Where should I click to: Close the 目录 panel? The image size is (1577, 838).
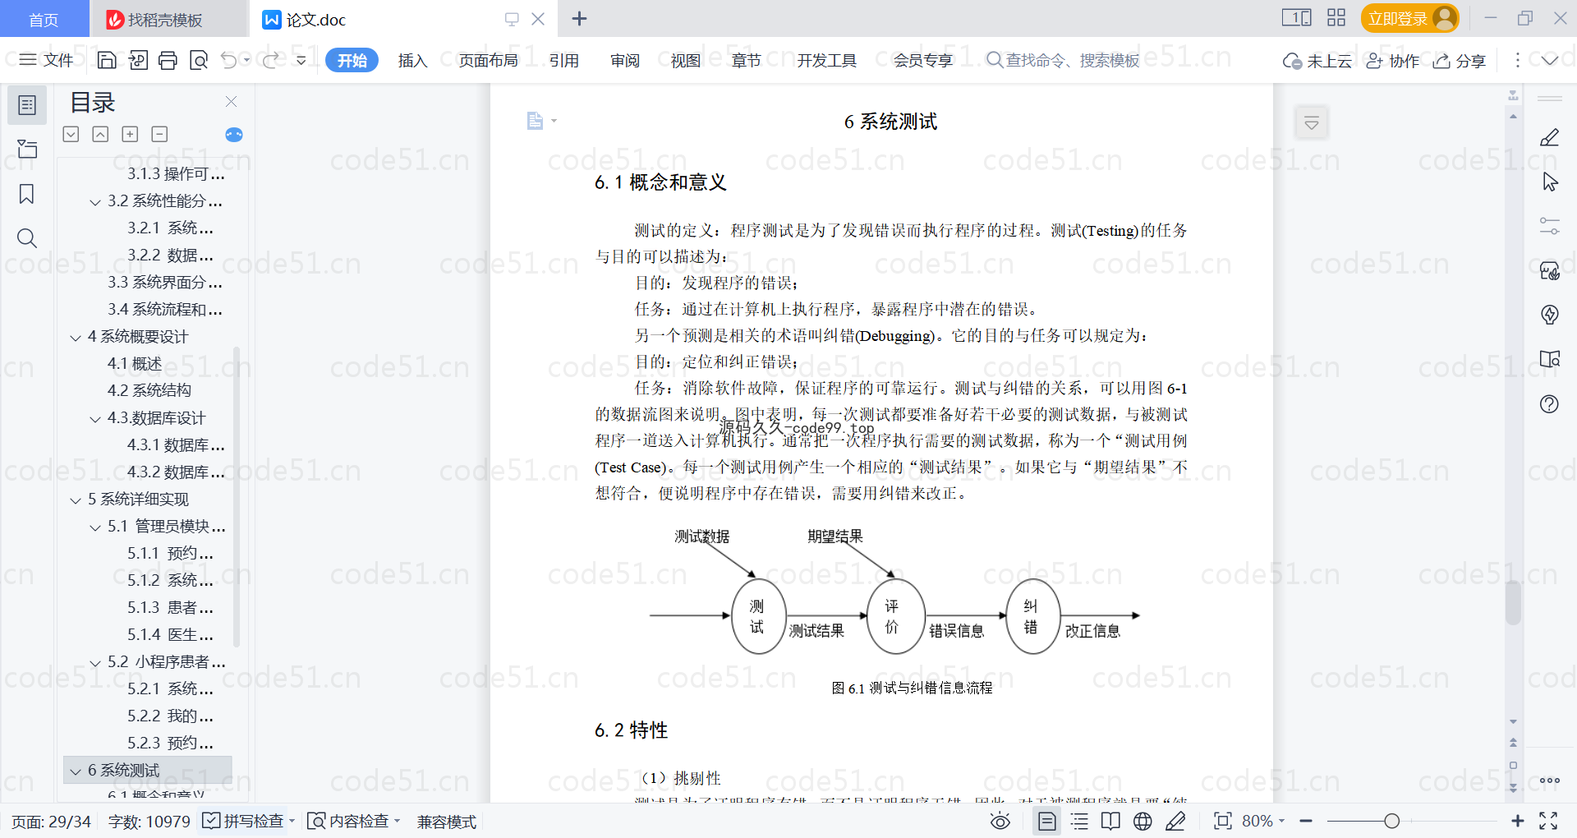tap(231, 102)
